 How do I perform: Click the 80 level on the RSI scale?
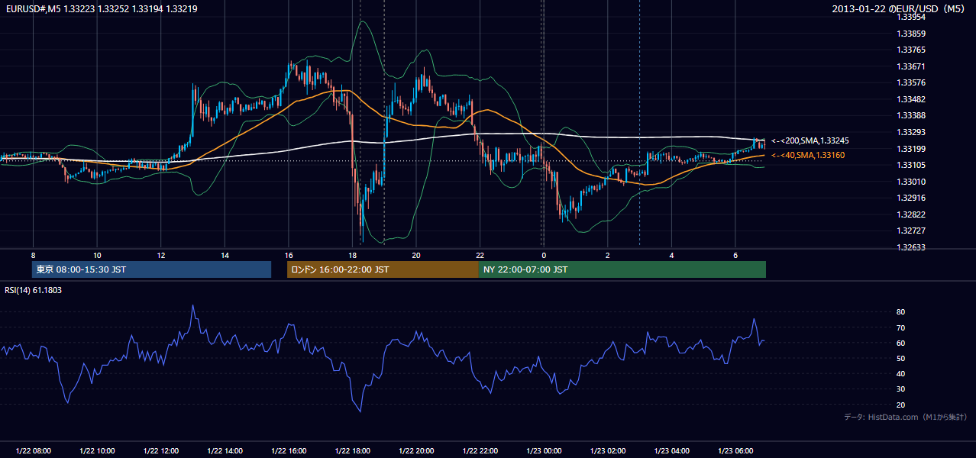901,312
